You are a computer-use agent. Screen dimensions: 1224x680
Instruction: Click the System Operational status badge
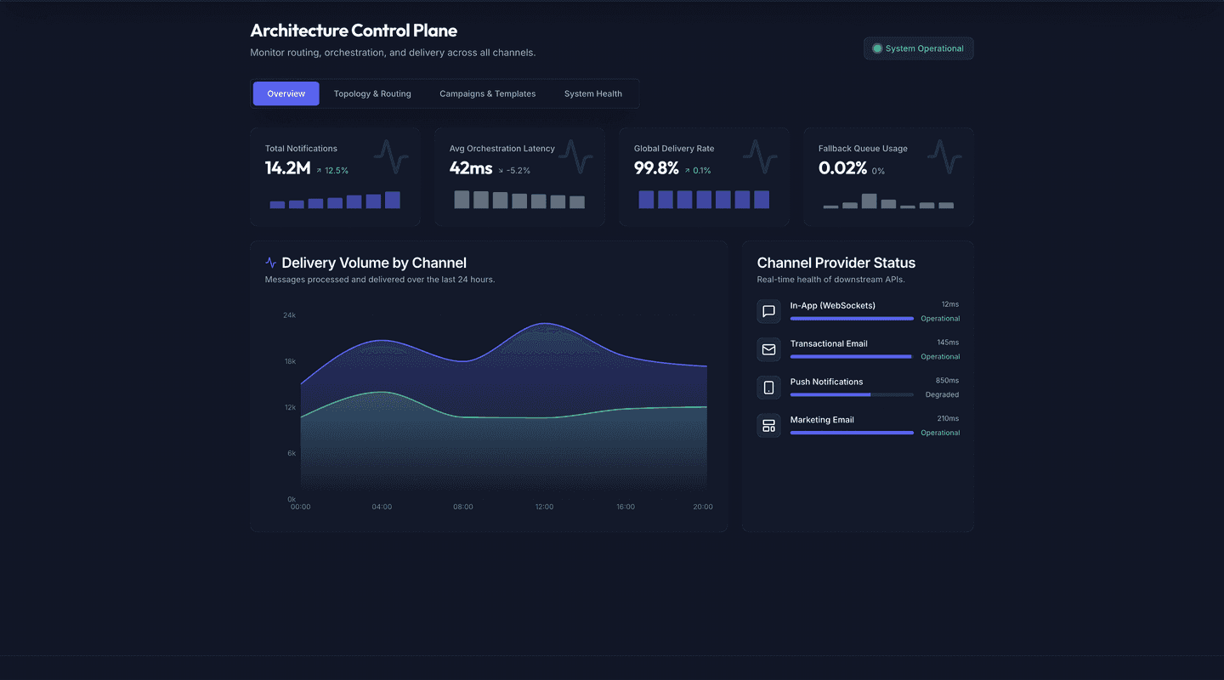(x=918, y=48)
